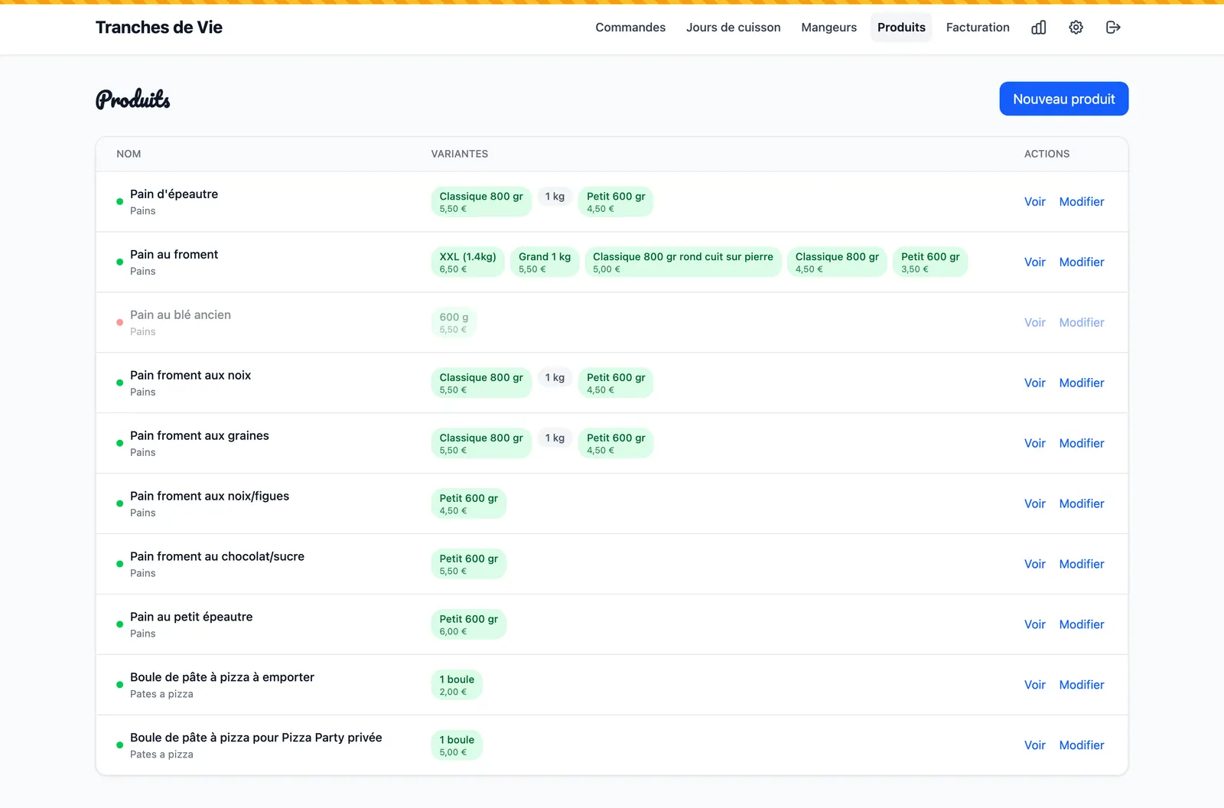The image size is (1224, 808).
Task: Click the Pain froment aux noix name
Action: tap(190, 376)
